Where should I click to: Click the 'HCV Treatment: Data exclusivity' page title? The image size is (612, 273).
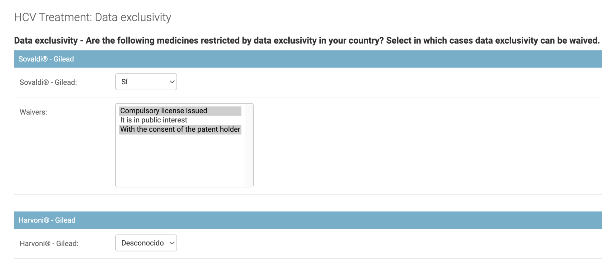93,17
